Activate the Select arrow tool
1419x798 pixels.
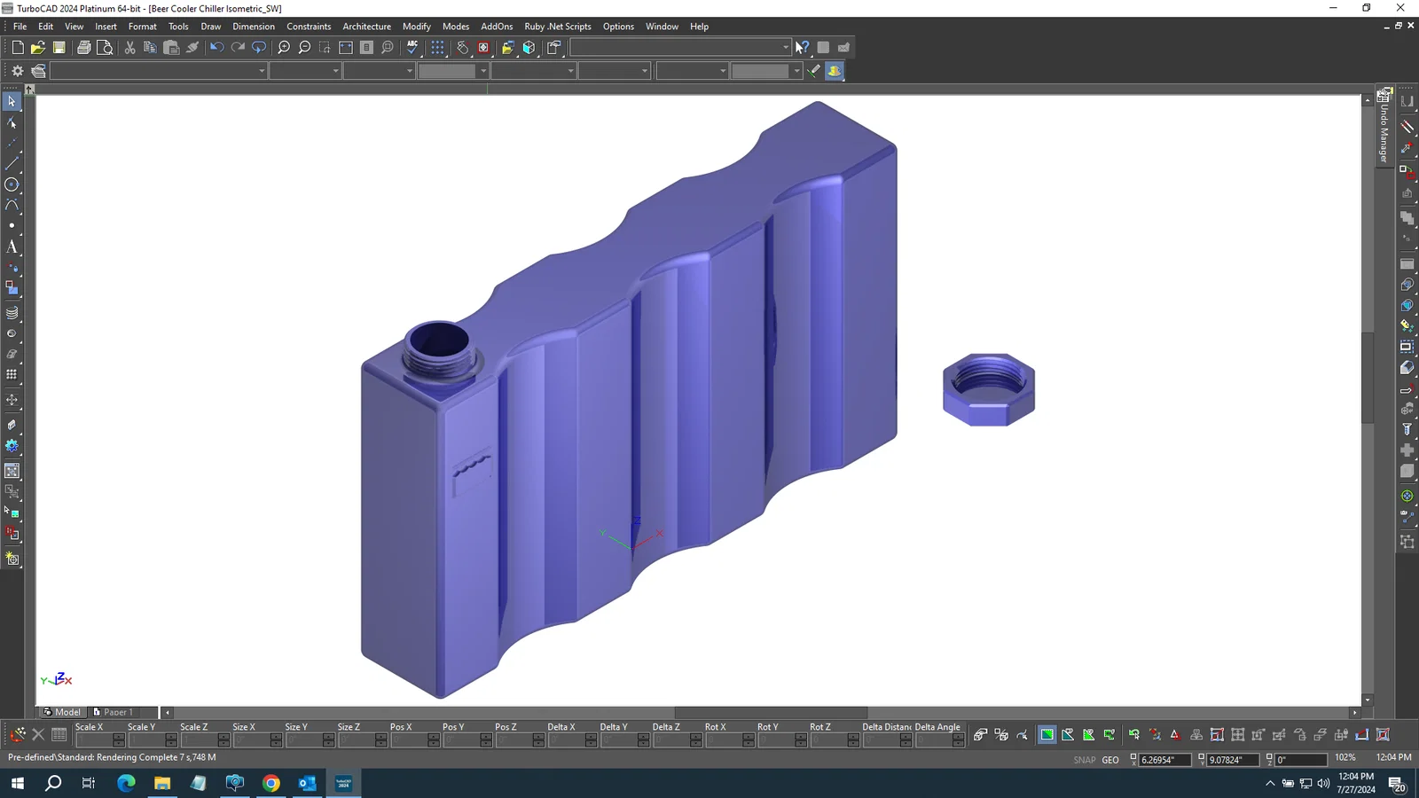tap(12, 102)
